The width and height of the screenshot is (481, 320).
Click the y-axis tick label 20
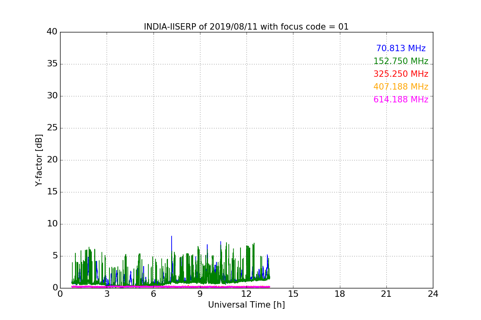click(x=52, y=160)
